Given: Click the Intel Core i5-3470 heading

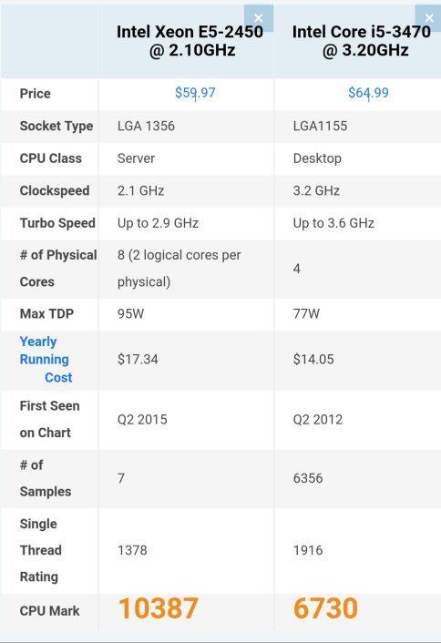Looking at the screenshot, I should pos(362,41).
